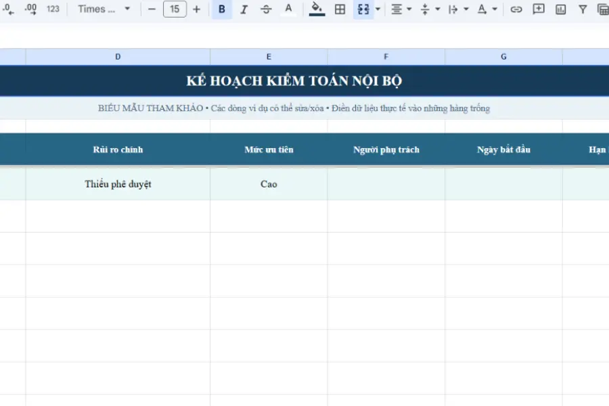
Task: Select column G header
Action: click(503, 57)
